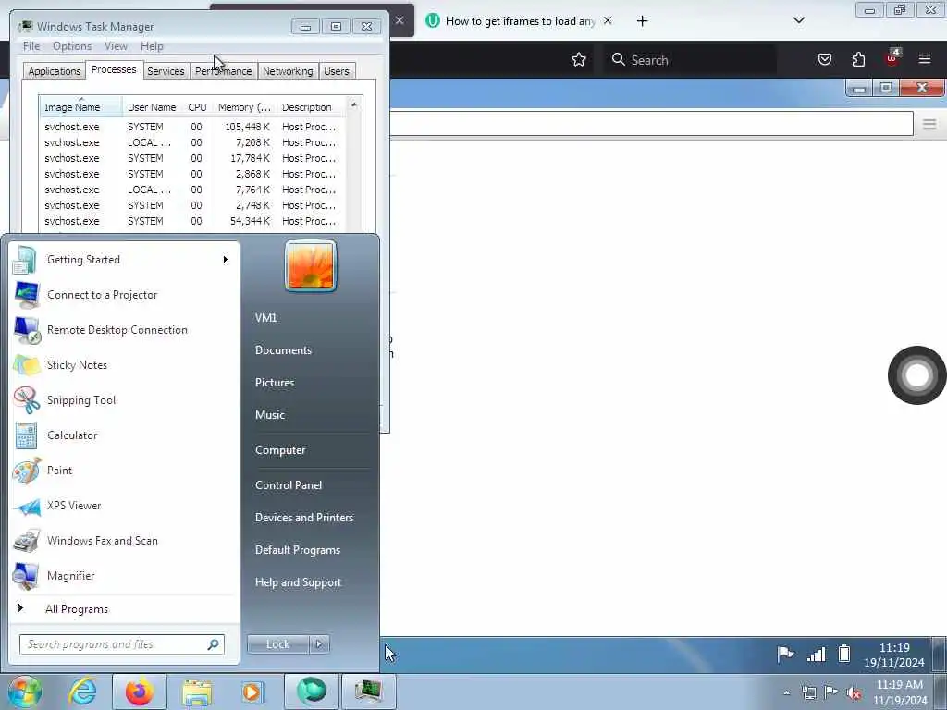The height and width of the screenshot is (710, 947).
Task: Open Firefox hamburger application menu
Action: (x=925, y=59)
